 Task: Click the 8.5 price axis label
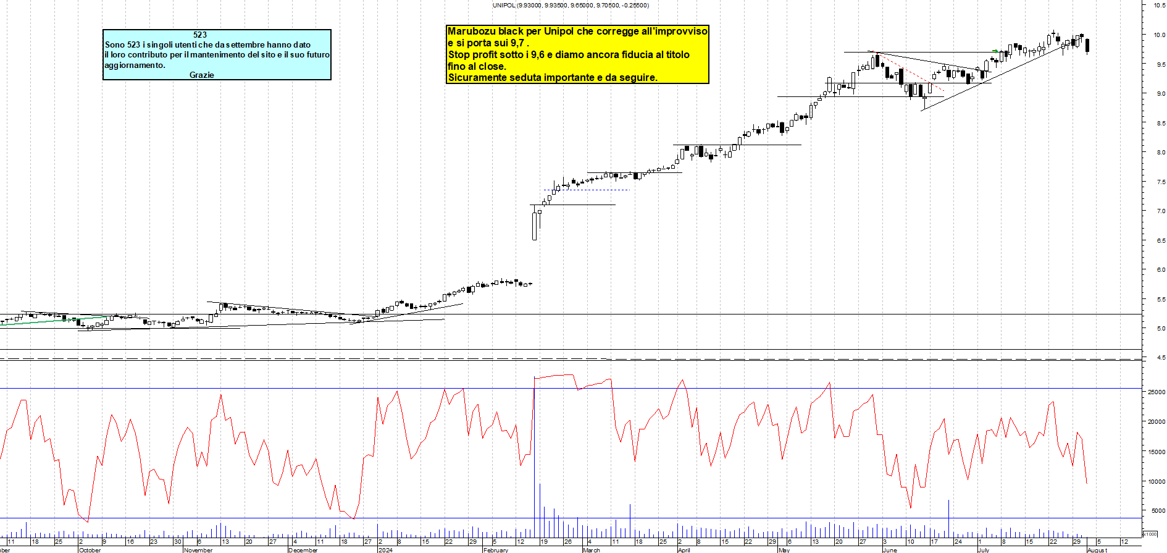[x=1161, y=123]
